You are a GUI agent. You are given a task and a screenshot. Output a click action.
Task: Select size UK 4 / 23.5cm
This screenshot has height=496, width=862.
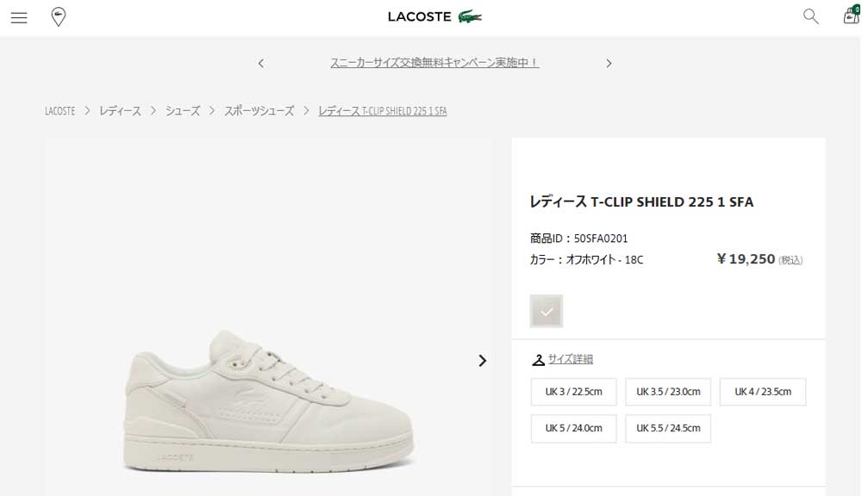(763, 392)
